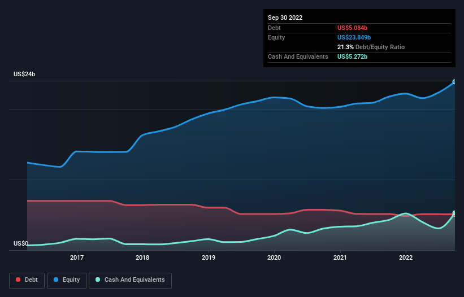Screen dimensions: 464x297
Task: Click the US$24b y-axis label
Action: pos(24,74)
